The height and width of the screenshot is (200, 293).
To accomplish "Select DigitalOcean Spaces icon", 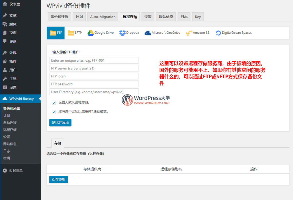I will 218,33.
